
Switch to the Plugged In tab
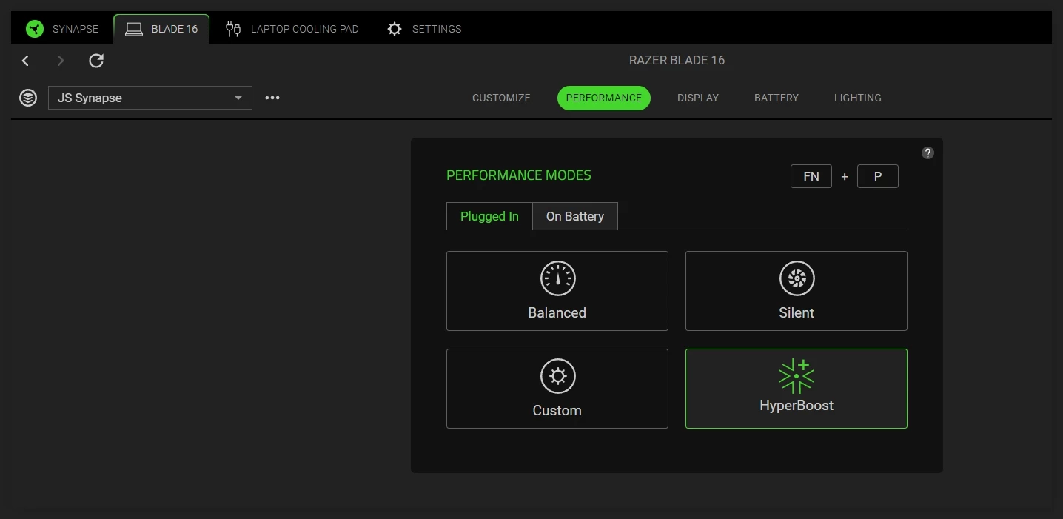coord(489,216)
